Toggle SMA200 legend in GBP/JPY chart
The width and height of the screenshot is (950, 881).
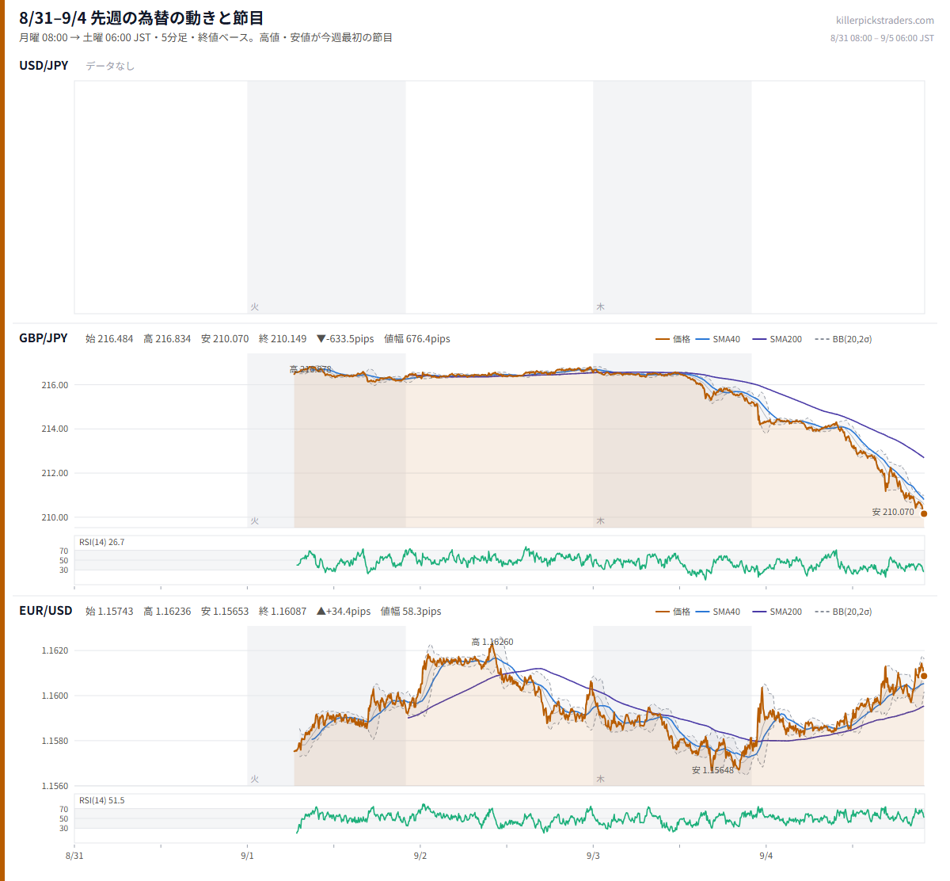tap(777, 339)
